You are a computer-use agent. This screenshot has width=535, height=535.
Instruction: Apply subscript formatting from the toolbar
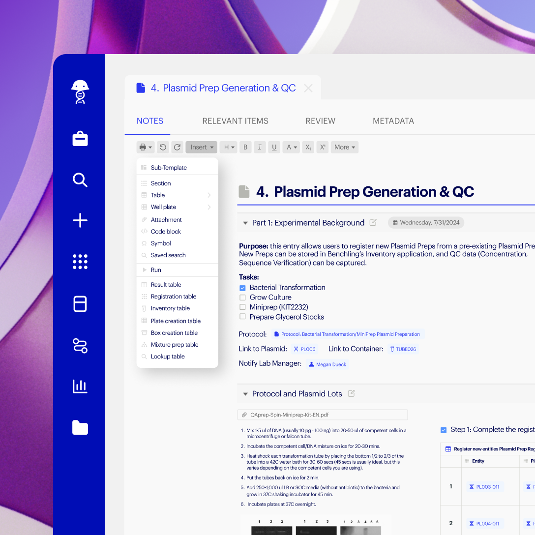pos(308,147)
